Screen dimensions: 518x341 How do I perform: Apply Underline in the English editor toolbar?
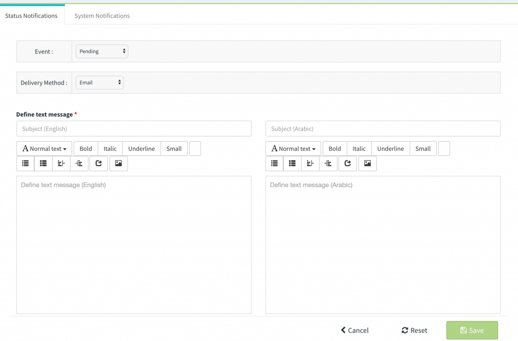tap(142, 149)
